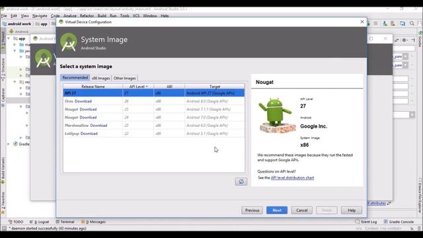Open the Logcat tool window
The height and width of the screenshot is (238, 423).
tap(40, 222)
